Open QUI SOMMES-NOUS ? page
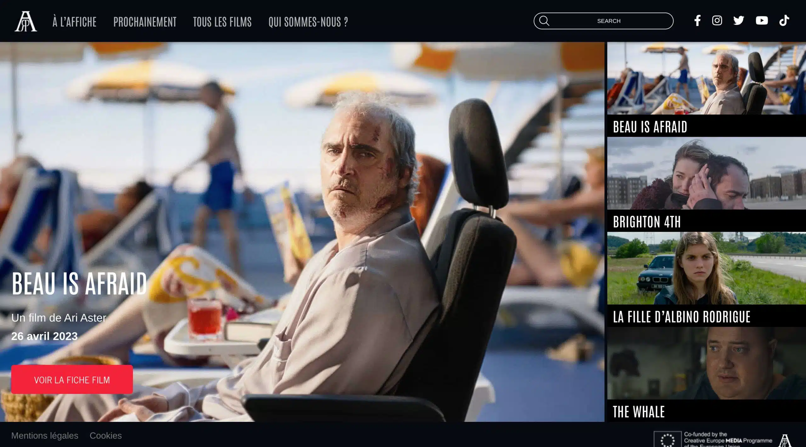This screenshot has height=447, width=806. click(x=308, y=22)
